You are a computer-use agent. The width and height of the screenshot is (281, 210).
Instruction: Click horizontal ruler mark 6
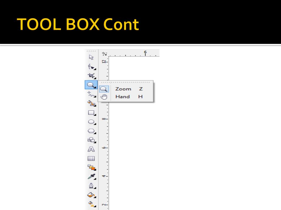tap(145, 52)
